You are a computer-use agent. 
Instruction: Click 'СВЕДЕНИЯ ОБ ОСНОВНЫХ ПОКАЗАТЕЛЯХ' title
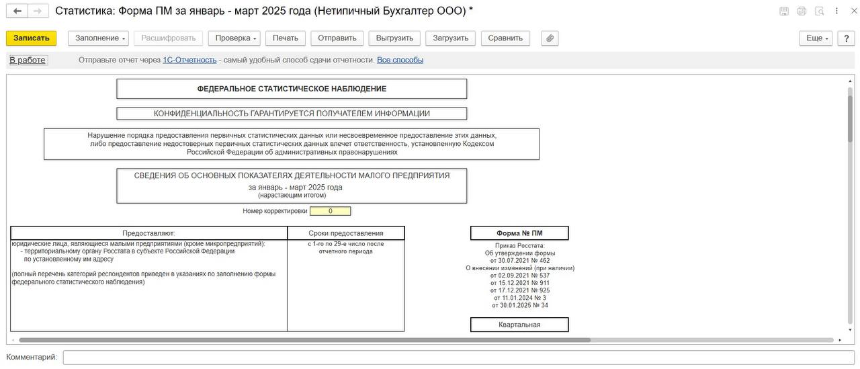[x=292, y=175]
